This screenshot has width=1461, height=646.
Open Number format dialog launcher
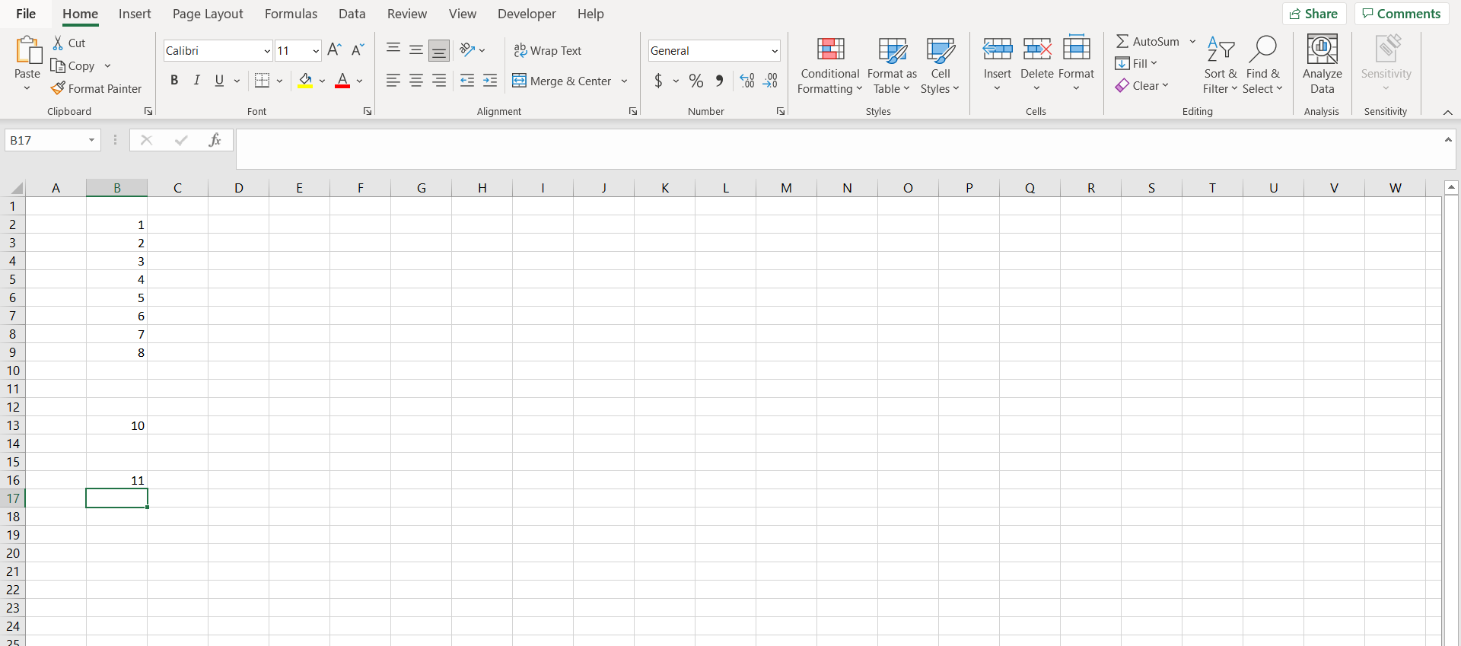tap(781, 111)
